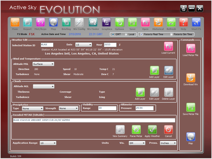Click the Los Angeles Intl station name
This screenshot has width=212, height=159.
coord(82,54)
